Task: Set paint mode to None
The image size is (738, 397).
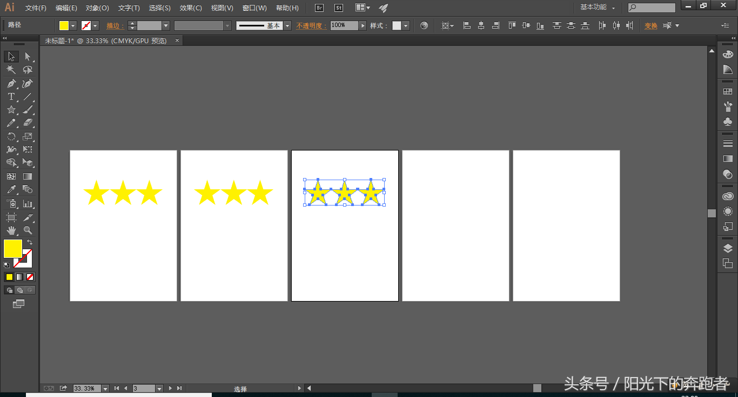Action: pyautogui.click(x=30, y=277)
